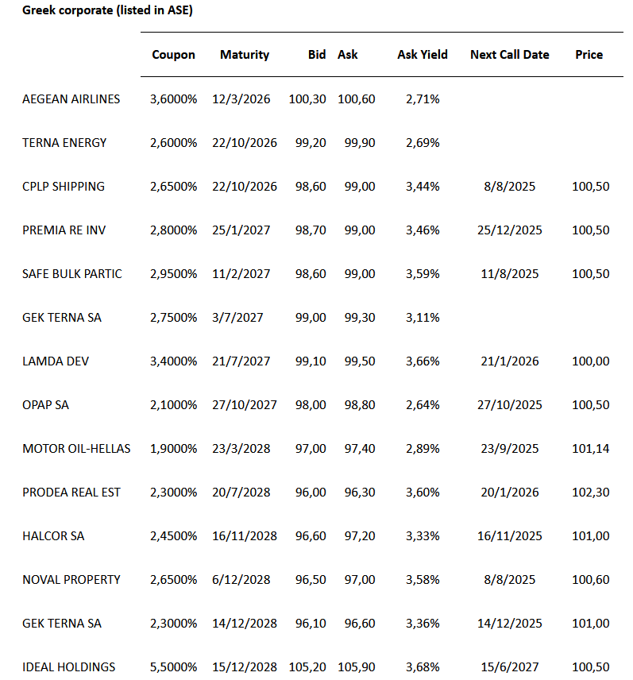The height and width of the screenshot is (680, 633).
Task: Select MOTOR OIL-HELLAS price 101,14
Action: [x=591, y=449]
